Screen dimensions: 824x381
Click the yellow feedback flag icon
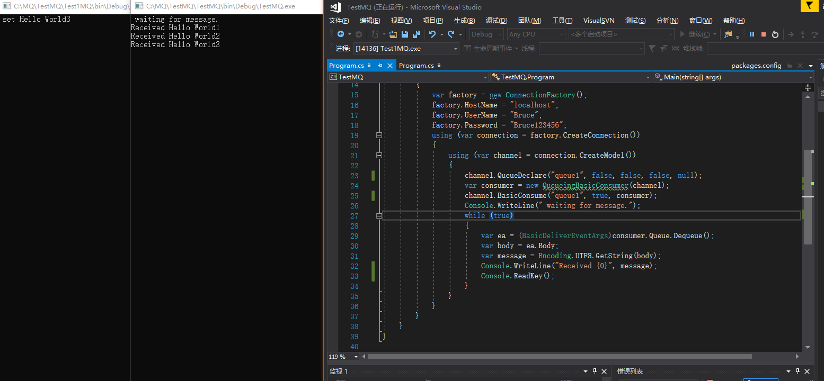click(810, 6)
